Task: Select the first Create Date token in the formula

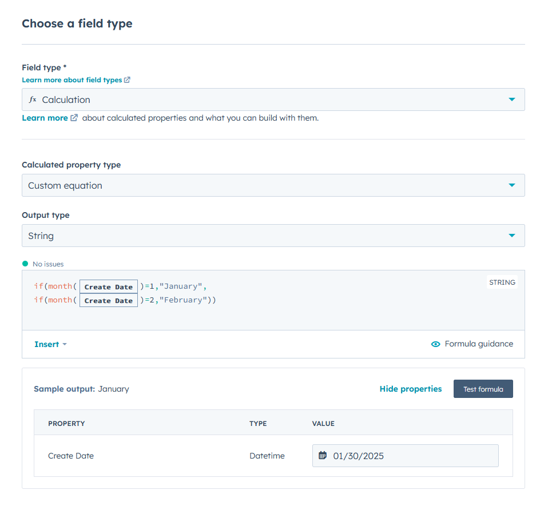Action: pos(108,286)
